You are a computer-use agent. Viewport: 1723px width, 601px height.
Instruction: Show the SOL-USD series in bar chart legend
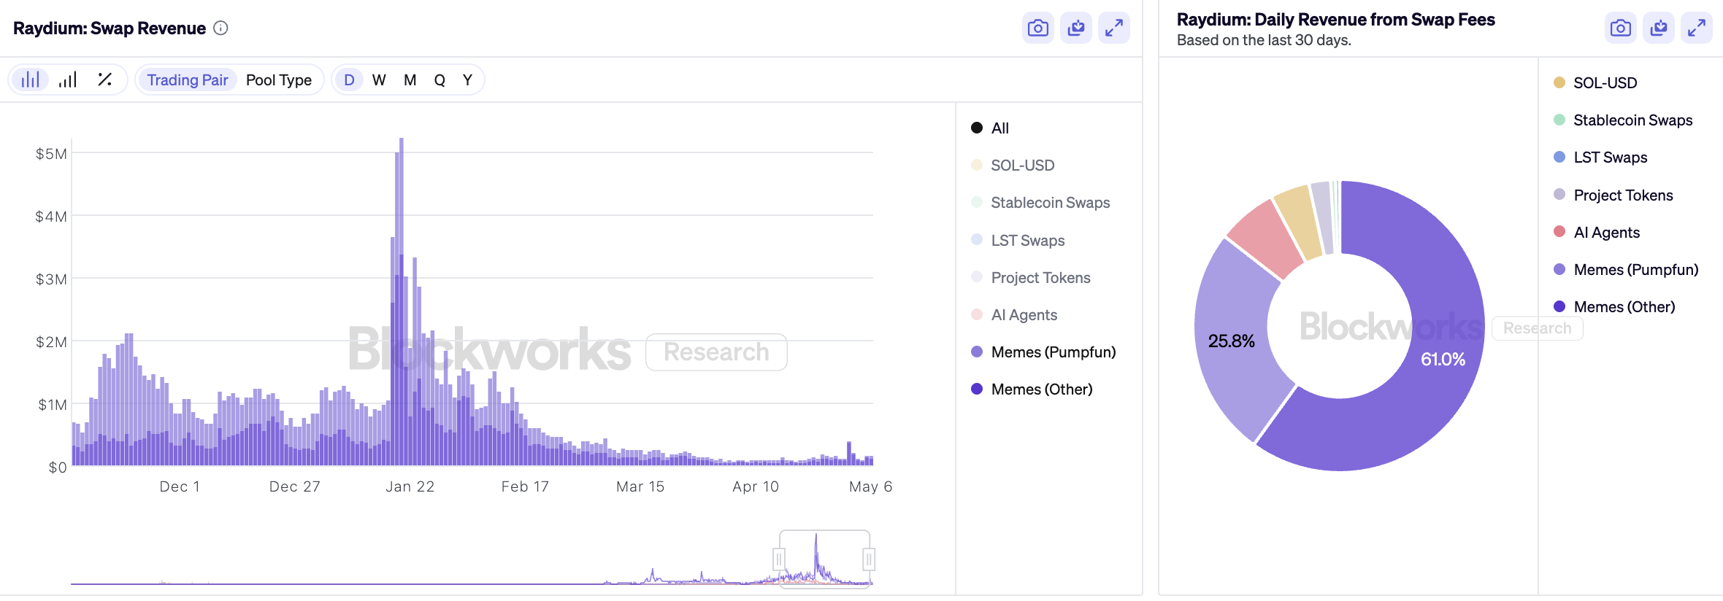click(1021, 166)
